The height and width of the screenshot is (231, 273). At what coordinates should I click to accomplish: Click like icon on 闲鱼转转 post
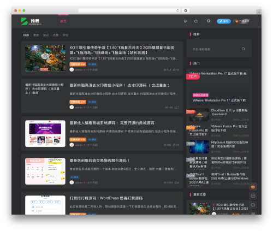tap(176, 182)
